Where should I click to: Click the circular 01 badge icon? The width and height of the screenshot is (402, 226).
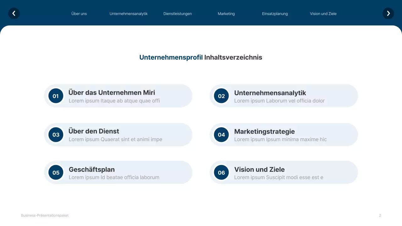point(56,96)
